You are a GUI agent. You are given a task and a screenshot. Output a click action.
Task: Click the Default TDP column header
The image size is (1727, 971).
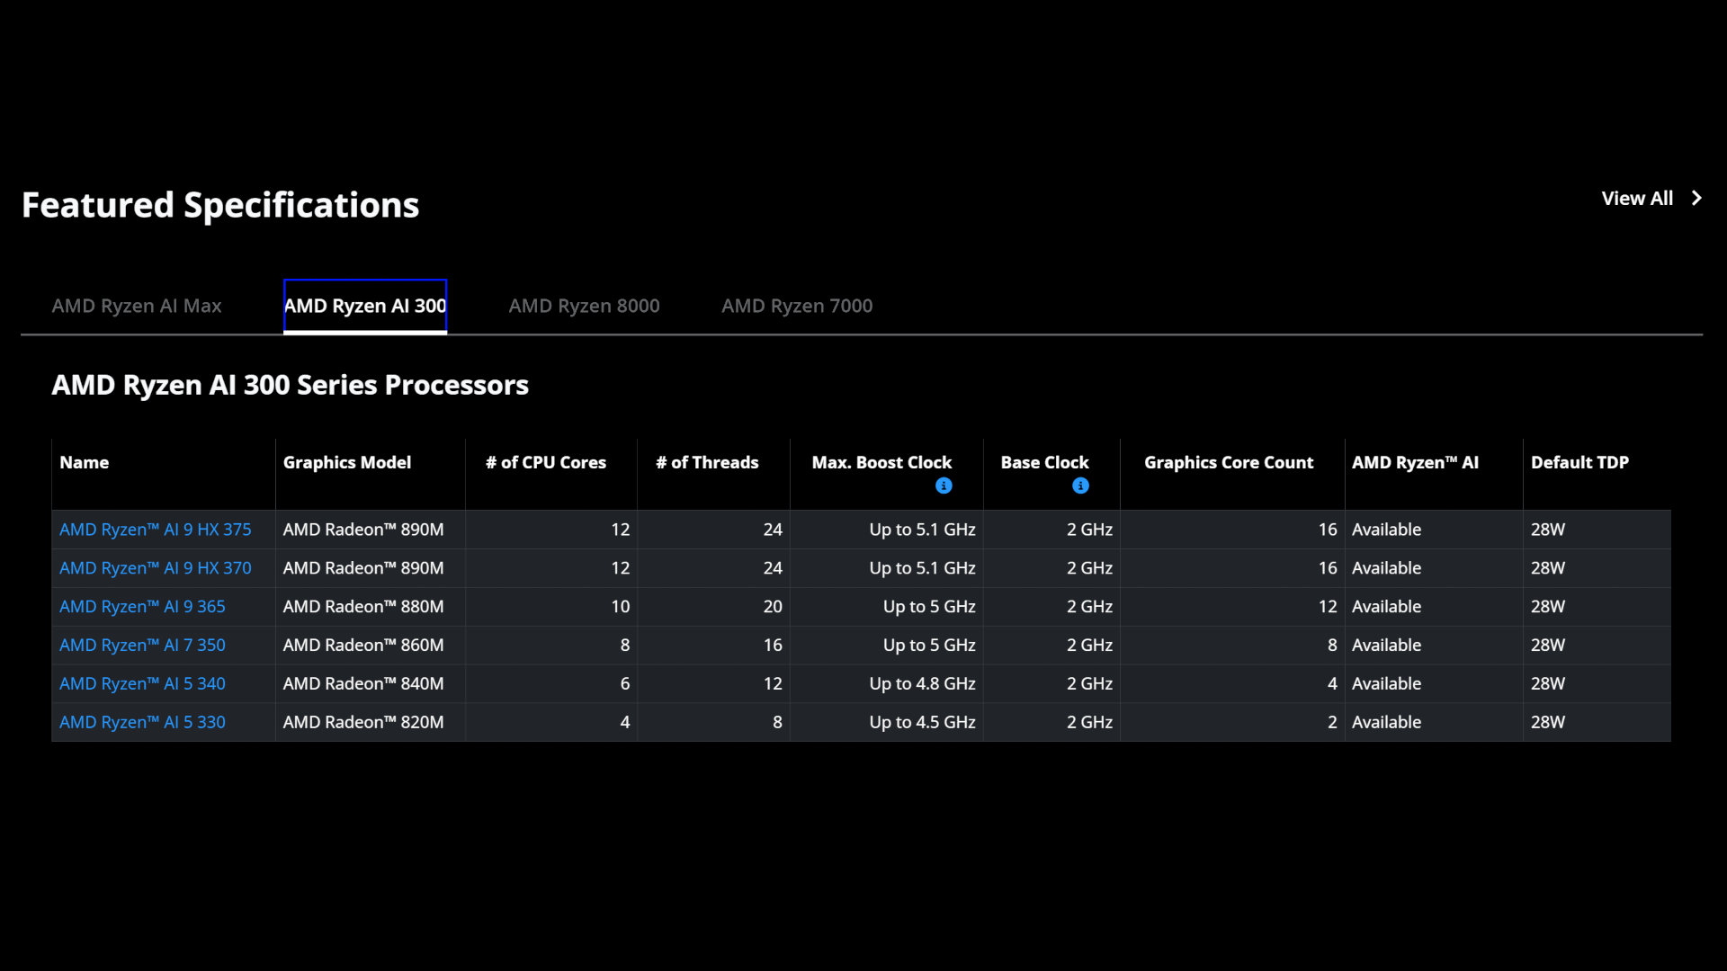coord(1579,462)
